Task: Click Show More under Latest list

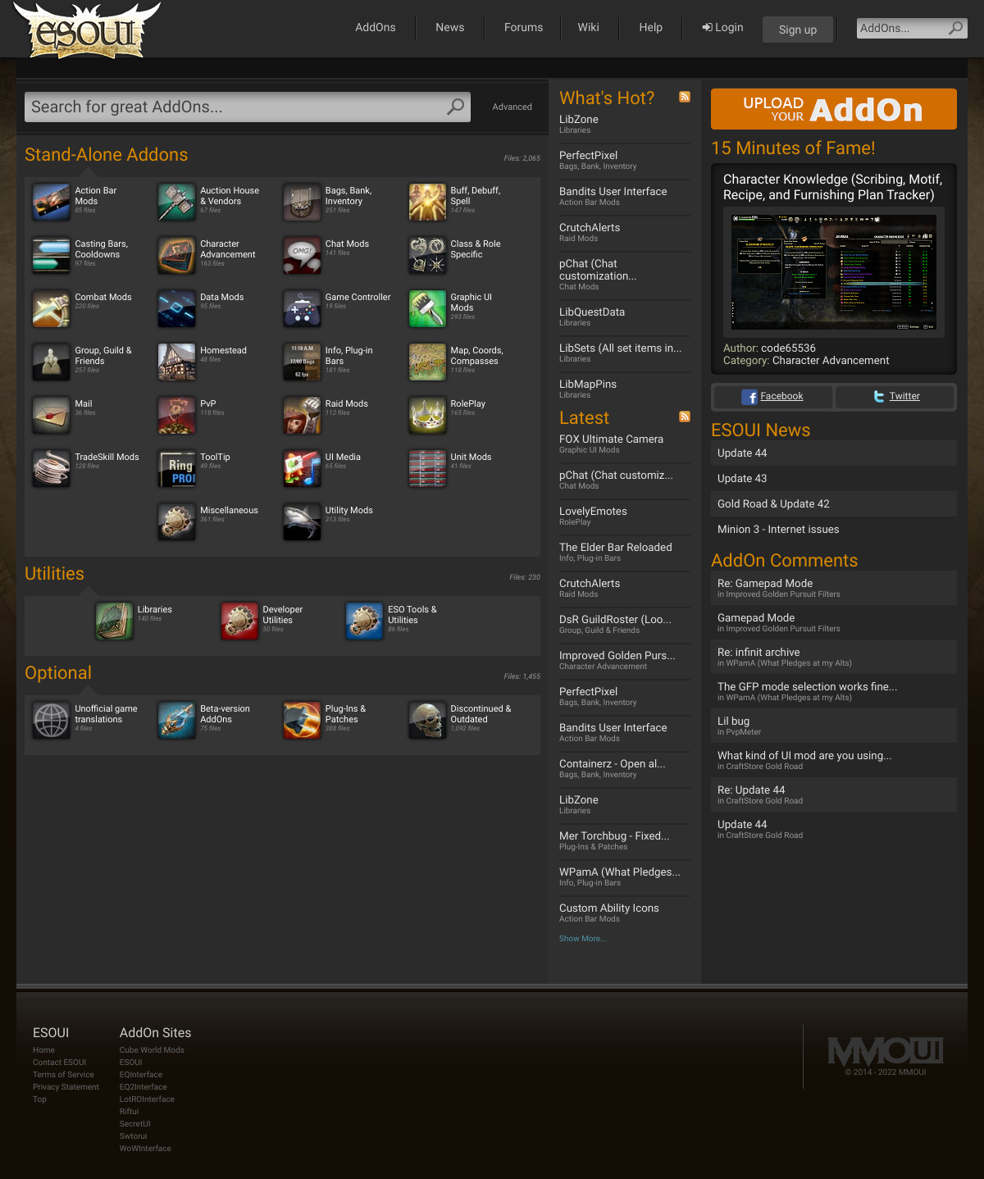Action: (x=582, y=939)
